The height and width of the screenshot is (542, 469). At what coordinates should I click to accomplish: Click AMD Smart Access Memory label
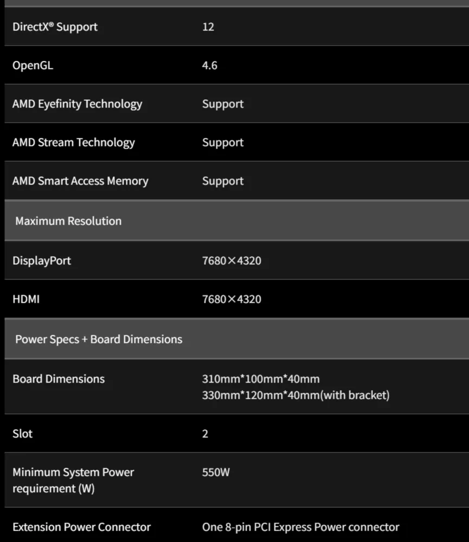point(80,181)
